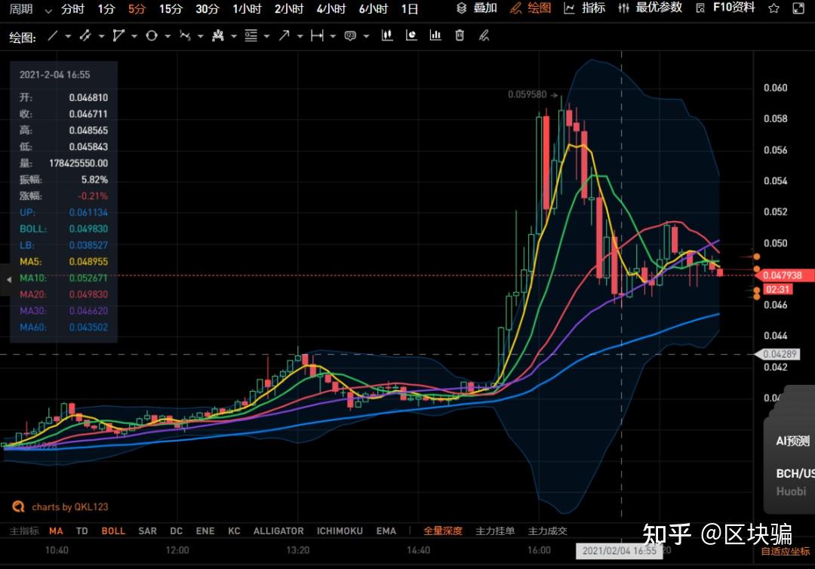Select the wave pattern drawing tool
The height and width of the screenshot is (569, 815).
[x=185, y=36]
